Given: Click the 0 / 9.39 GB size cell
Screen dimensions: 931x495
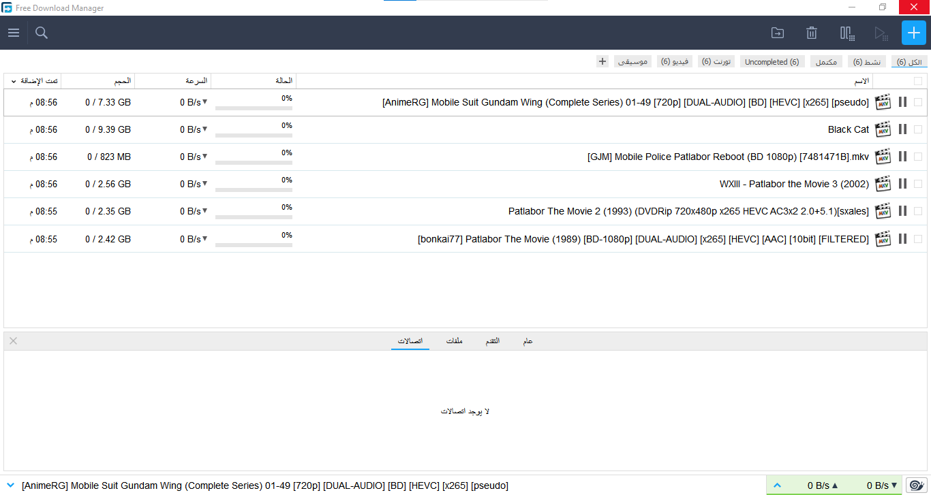Looking at the screenshot, I should click(108, 129).
